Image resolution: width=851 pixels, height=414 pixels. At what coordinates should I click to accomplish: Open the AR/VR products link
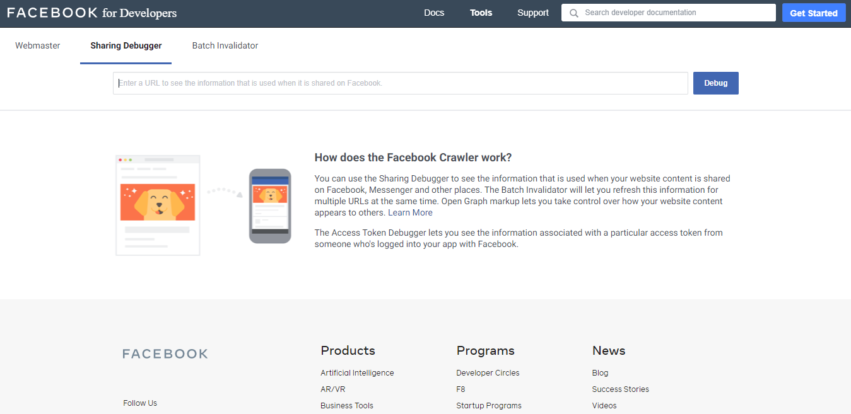point(332,389)
